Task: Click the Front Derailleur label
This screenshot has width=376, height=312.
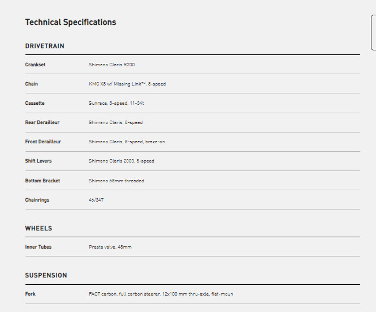Action: click(43, 142)
